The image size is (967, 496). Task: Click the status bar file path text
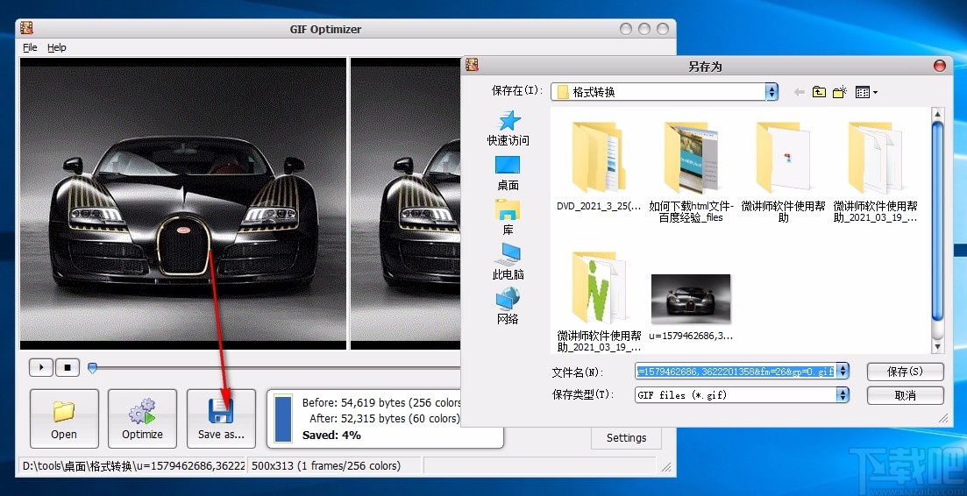coord(134,466)
